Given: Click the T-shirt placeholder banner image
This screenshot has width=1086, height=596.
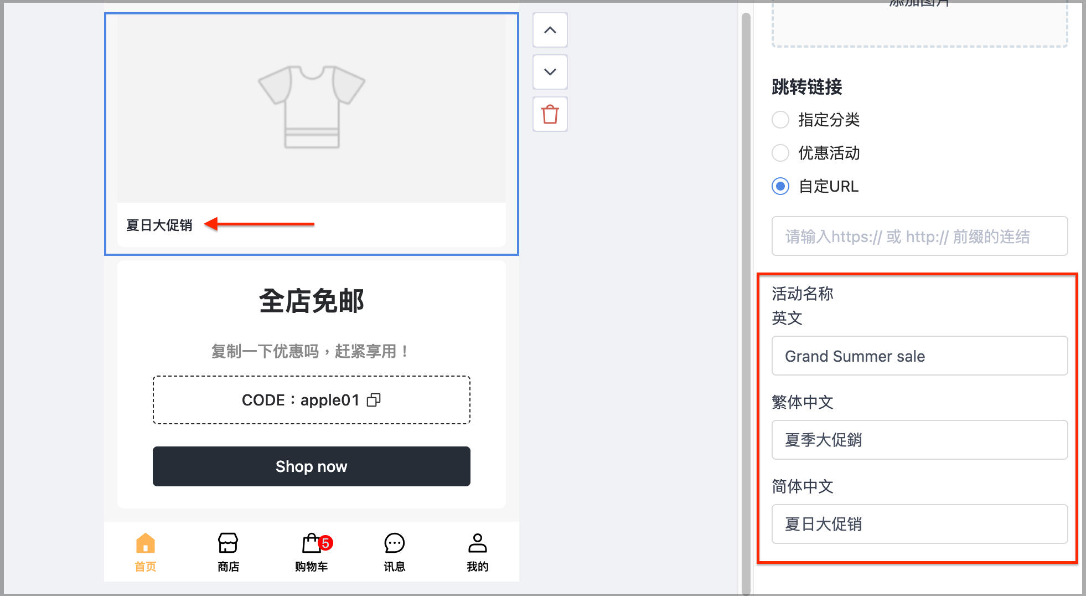Looking at the screenshot, I should click(312, 109).
